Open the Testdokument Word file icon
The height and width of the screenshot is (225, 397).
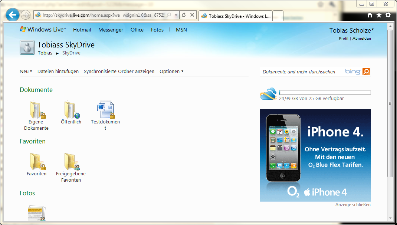click(x=106, y=110)
